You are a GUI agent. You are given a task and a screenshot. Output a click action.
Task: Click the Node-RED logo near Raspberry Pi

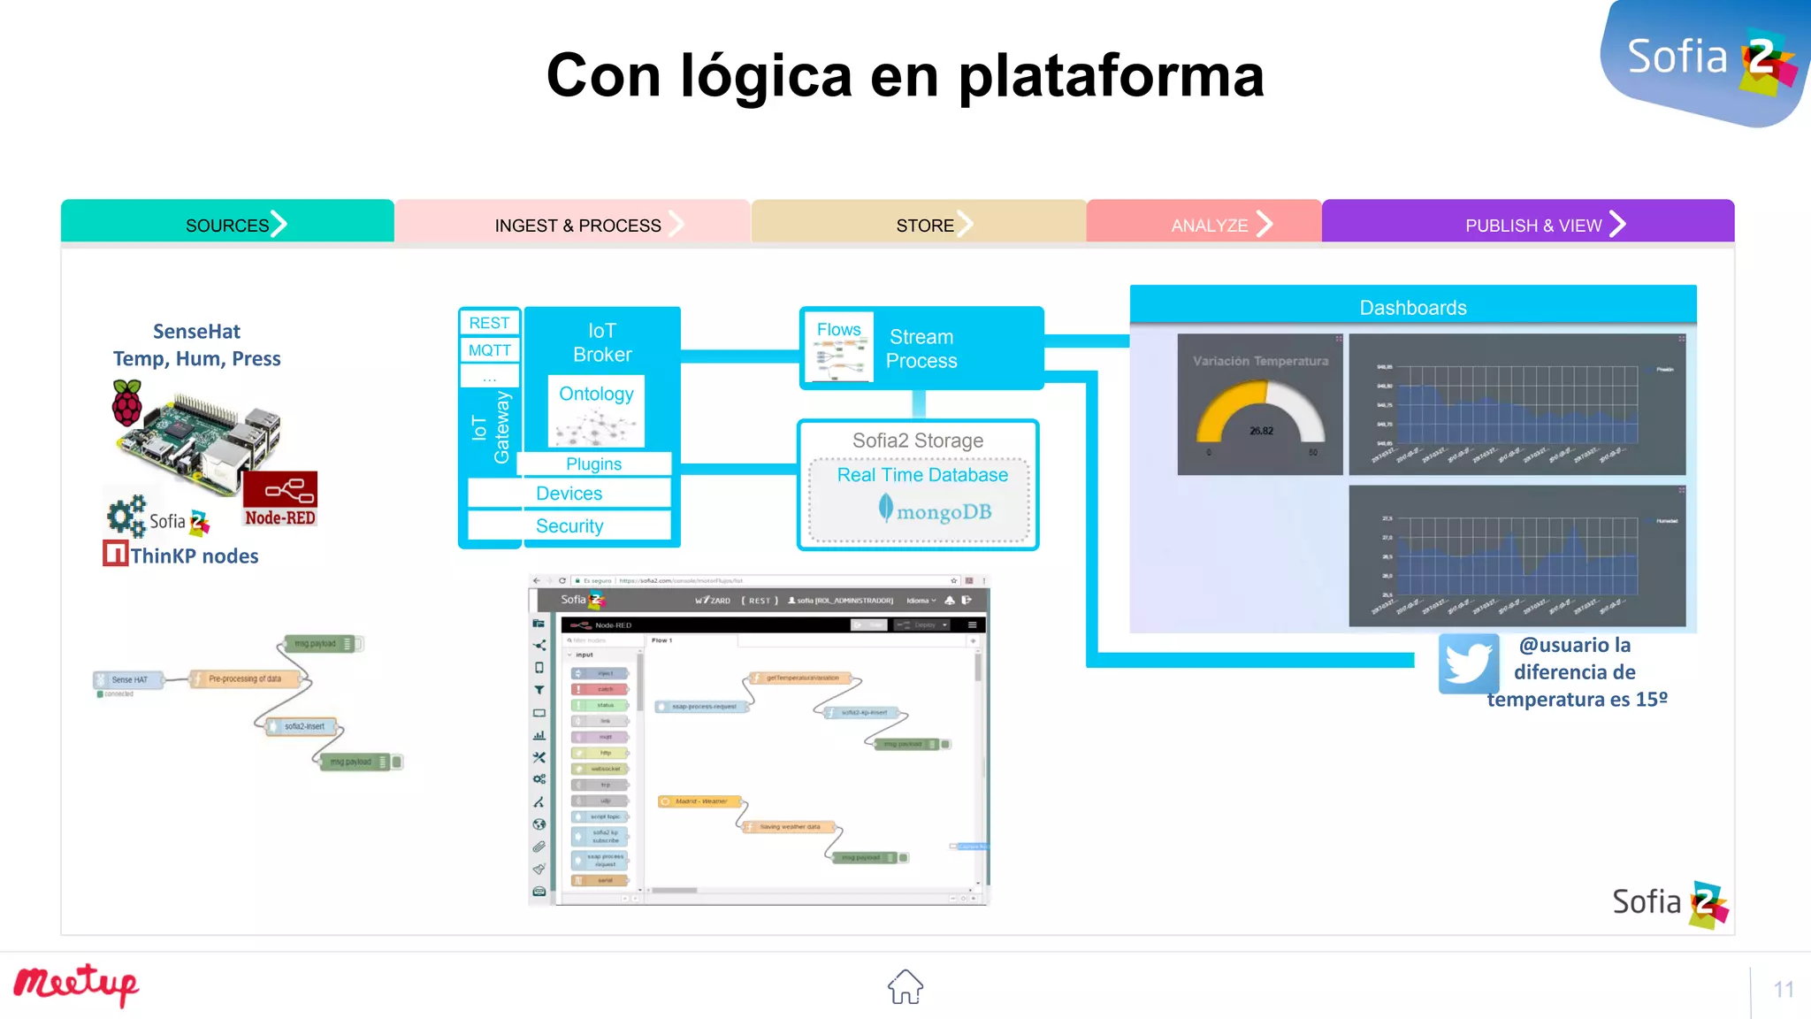pyautogui.click(x=280, y=500)
